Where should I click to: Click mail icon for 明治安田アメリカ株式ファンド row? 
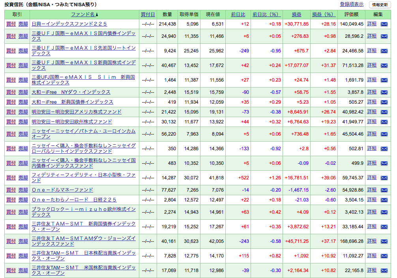click(384, 112)
